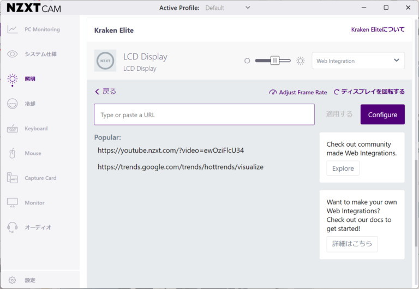Click the システム仕様 eye icon
The width and height of the screenshot is (419, 289).
pos(12,54)
